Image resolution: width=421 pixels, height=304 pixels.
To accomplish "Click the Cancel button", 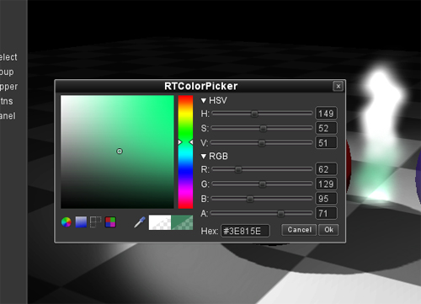I will point(299,230).
